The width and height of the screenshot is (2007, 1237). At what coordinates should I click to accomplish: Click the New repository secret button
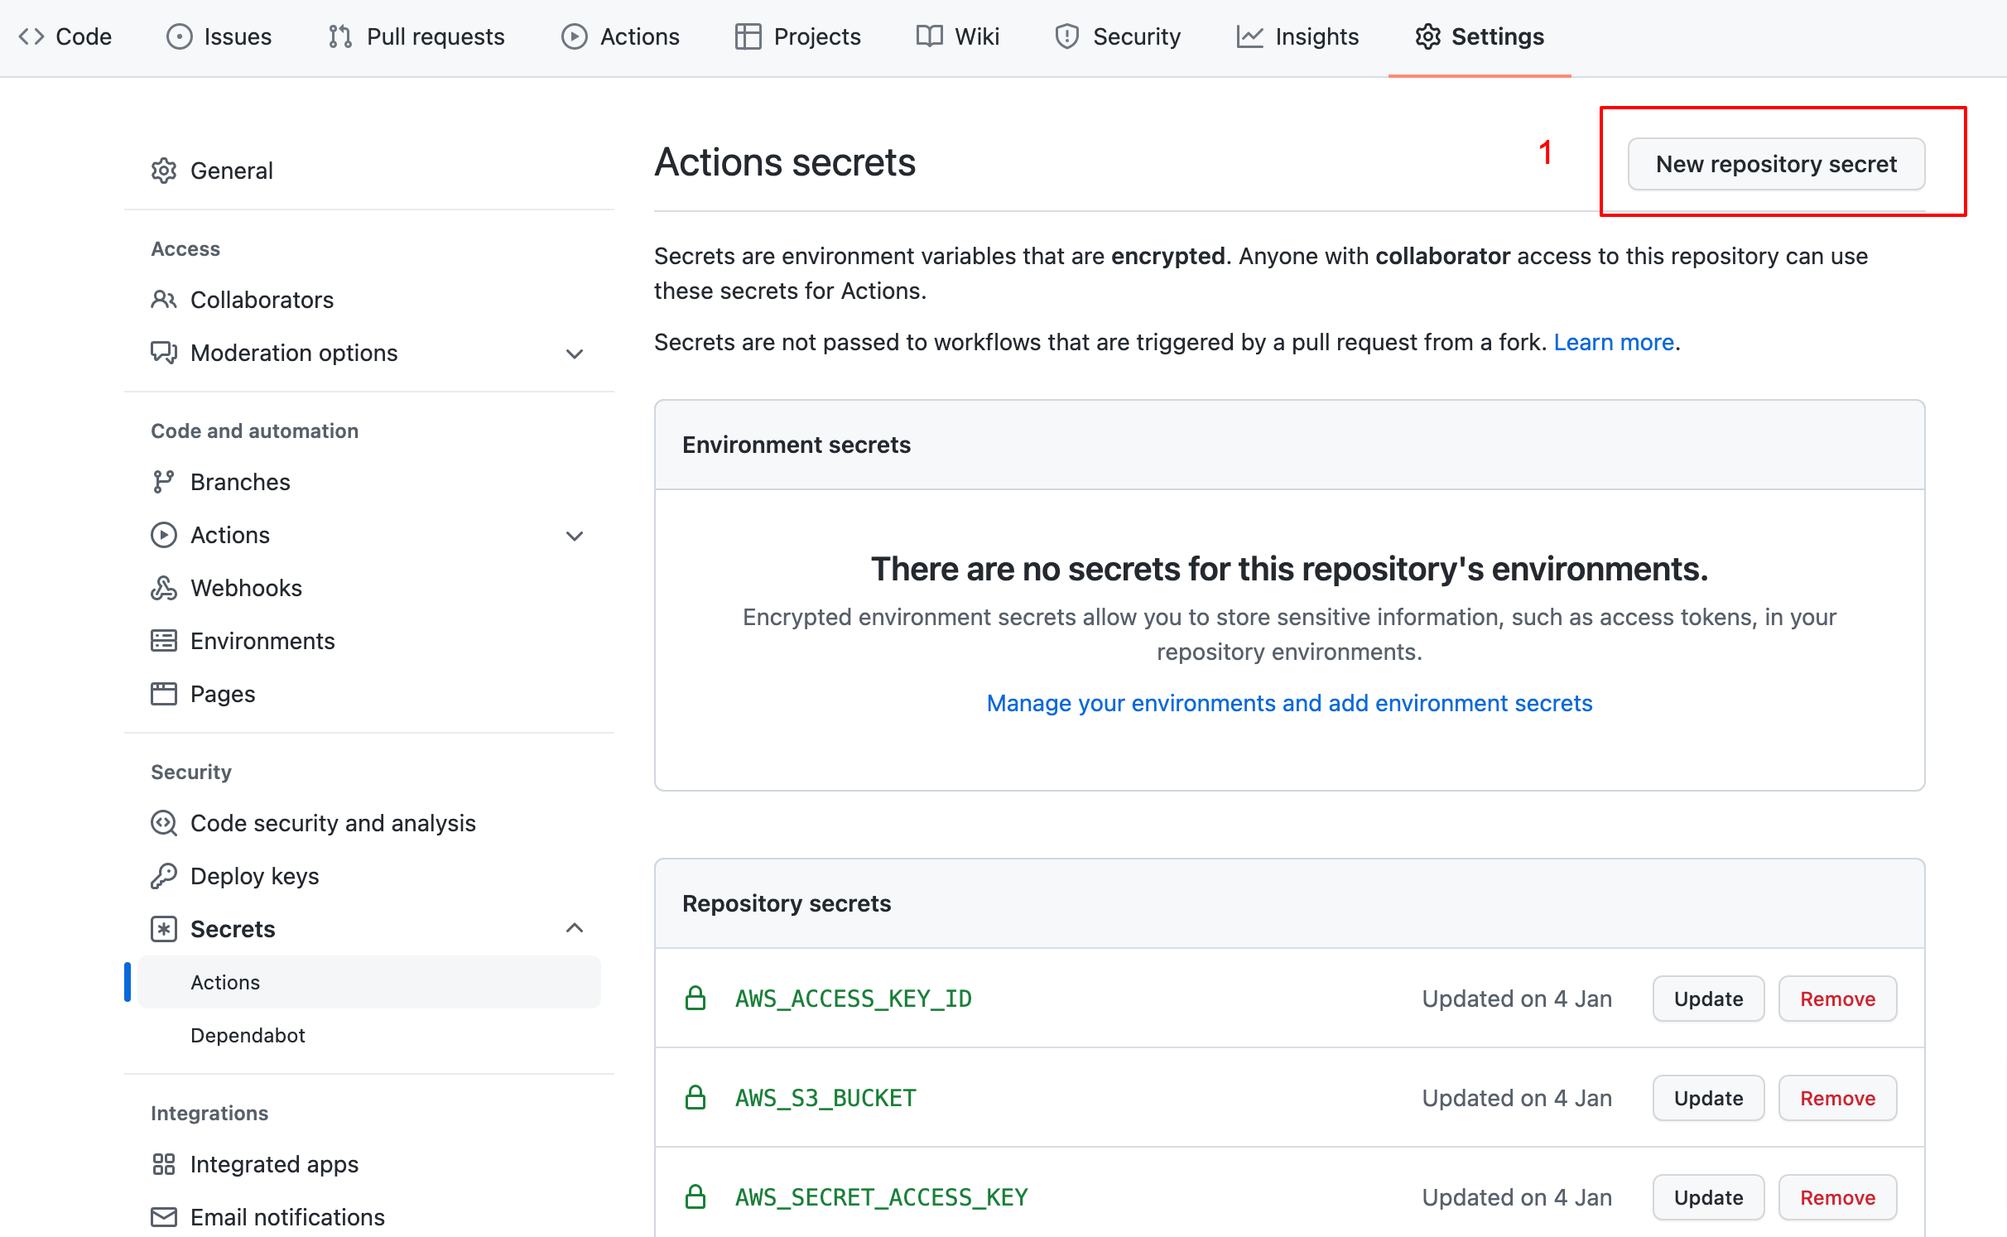point(1776,164)
